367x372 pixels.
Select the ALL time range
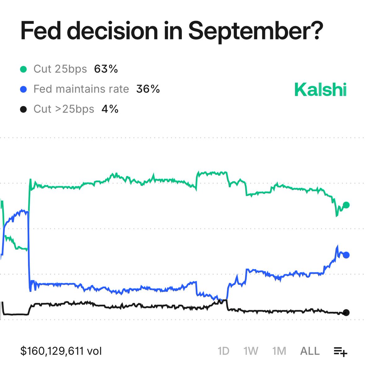click(x=309, y=351)
